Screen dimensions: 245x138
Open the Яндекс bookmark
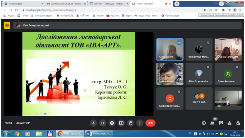pos(9,16)
